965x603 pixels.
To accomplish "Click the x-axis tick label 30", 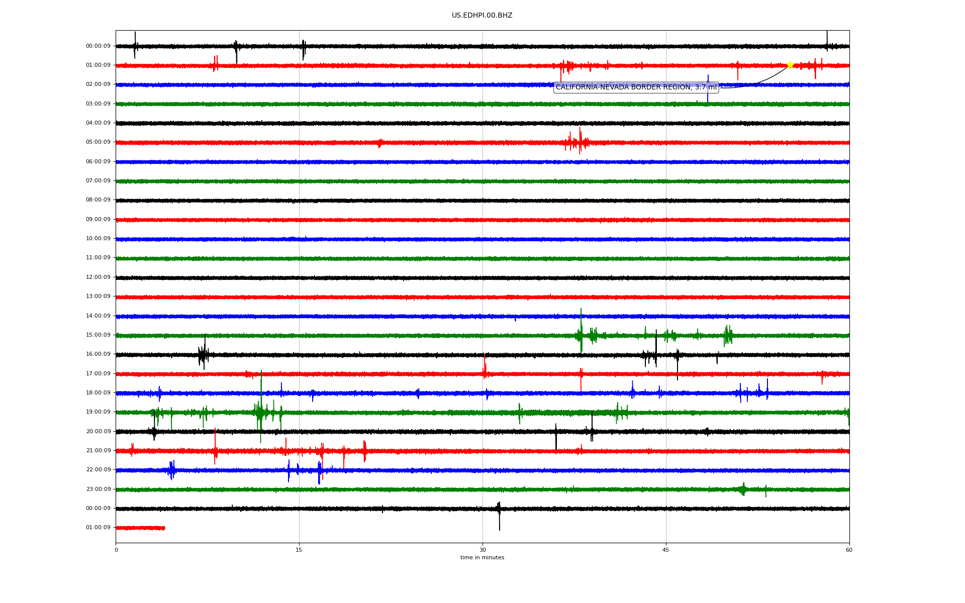I will 482,550.
